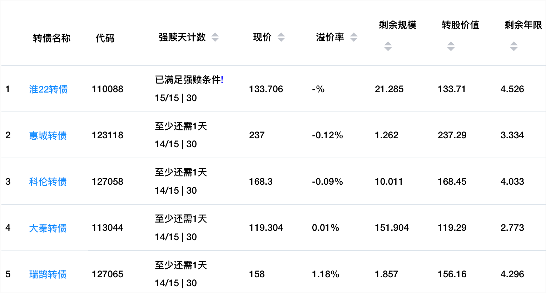This screenshot has height=293, width=546.
Task: Open 科伦转债 bond details
Action: 48,182
